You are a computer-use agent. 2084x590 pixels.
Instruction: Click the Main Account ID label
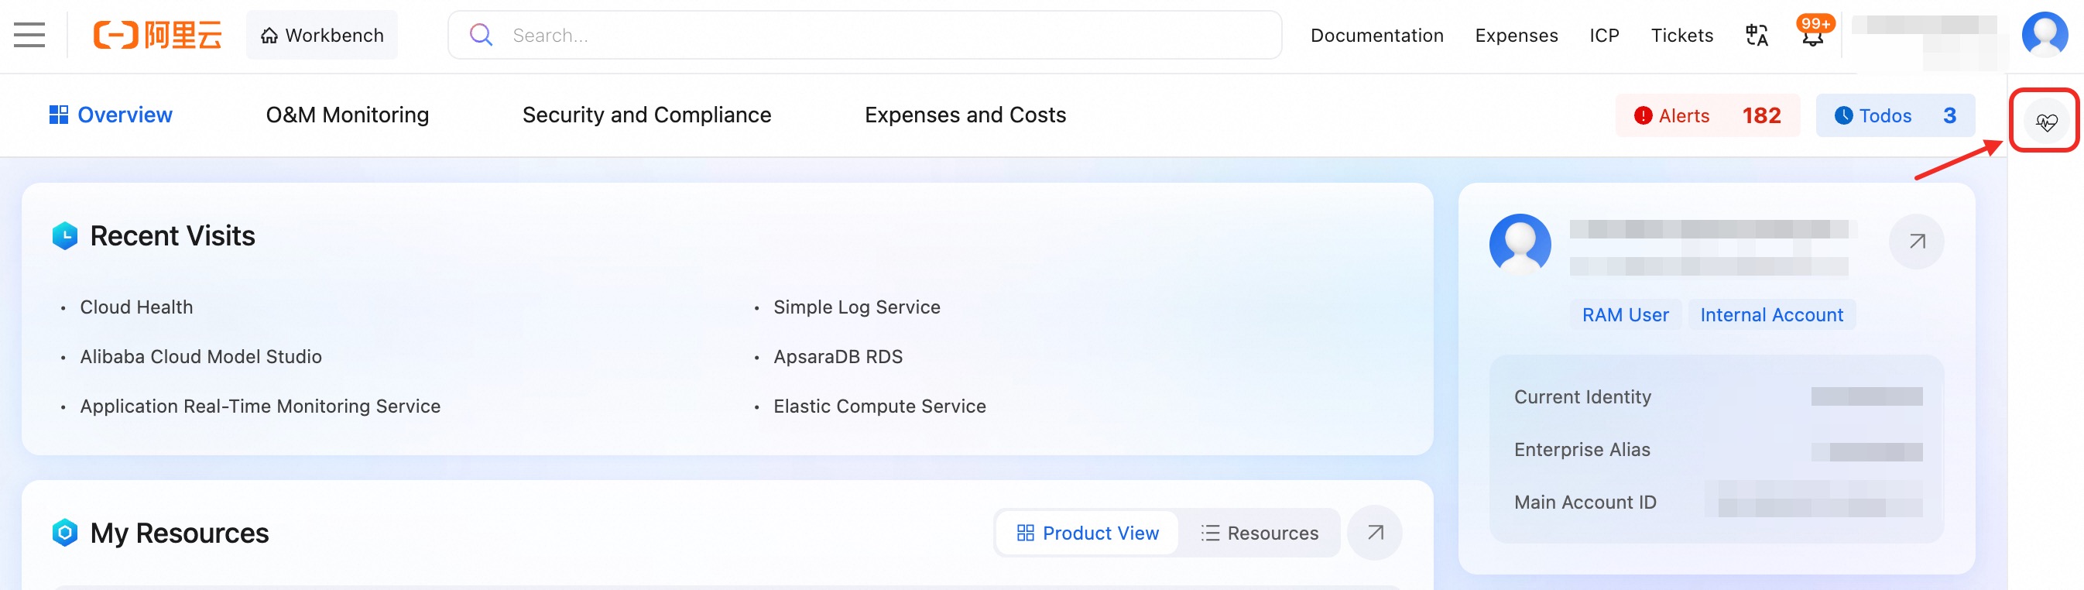coord(1585,502)
